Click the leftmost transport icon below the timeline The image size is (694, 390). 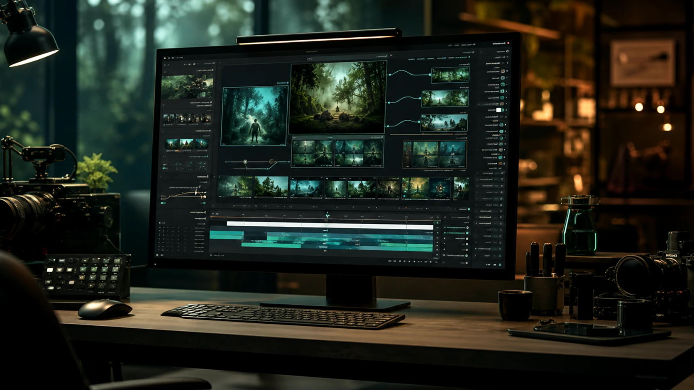(389, 261)
